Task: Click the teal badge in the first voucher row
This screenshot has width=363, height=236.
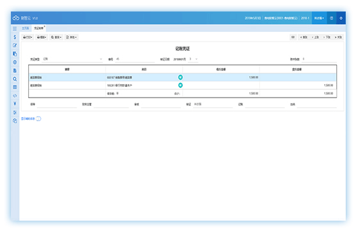Action: pyautogui.click(x=180, y=77)
